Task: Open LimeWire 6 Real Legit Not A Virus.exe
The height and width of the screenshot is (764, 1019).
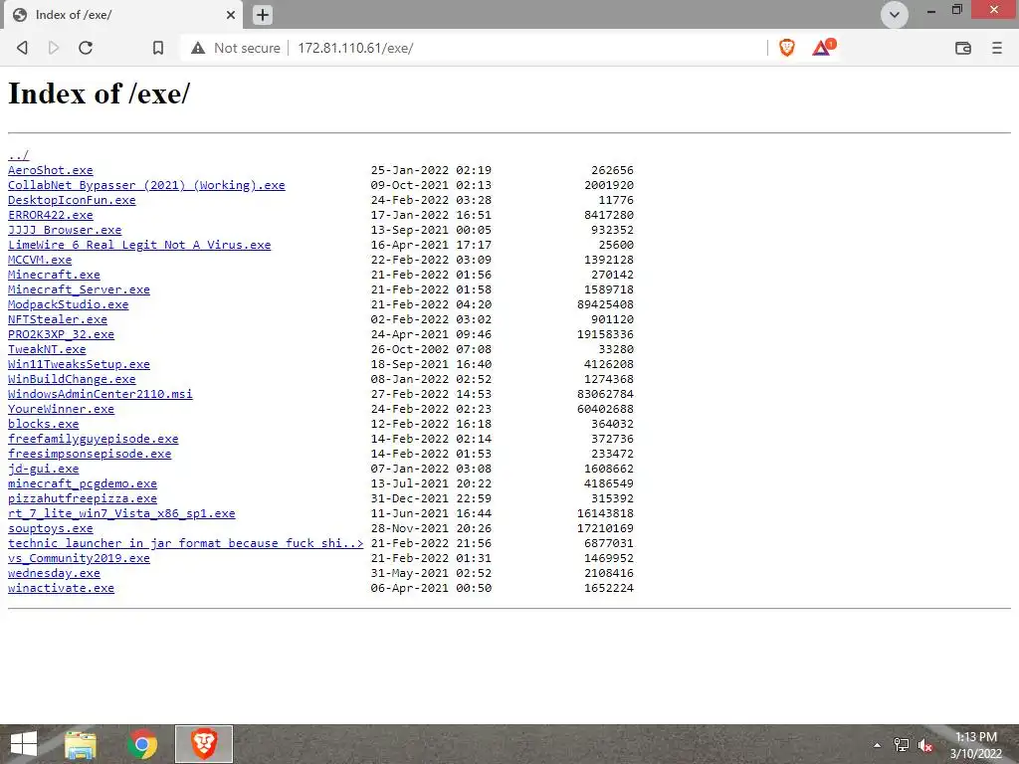Action: [139, 245]
